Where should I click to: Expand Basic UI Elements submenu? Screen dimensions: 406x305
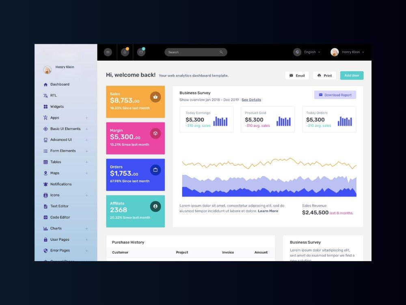click(x=86, y=129)
